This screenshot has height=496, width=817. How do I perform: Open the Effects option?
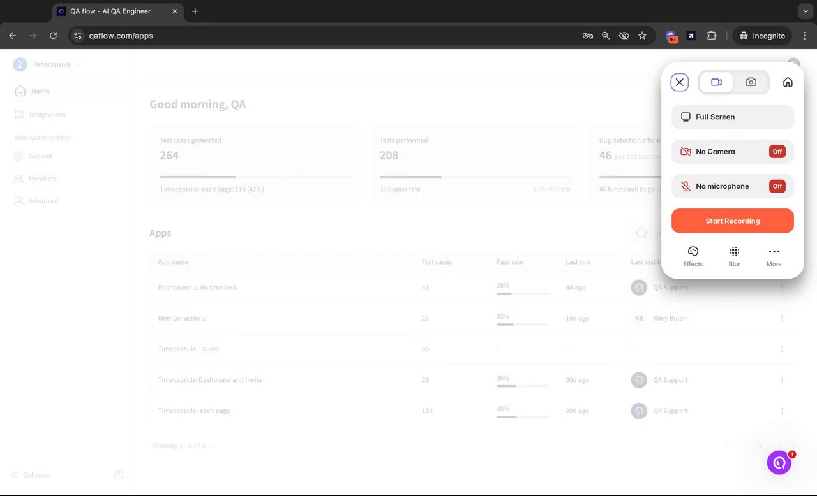tap(693, 256)
